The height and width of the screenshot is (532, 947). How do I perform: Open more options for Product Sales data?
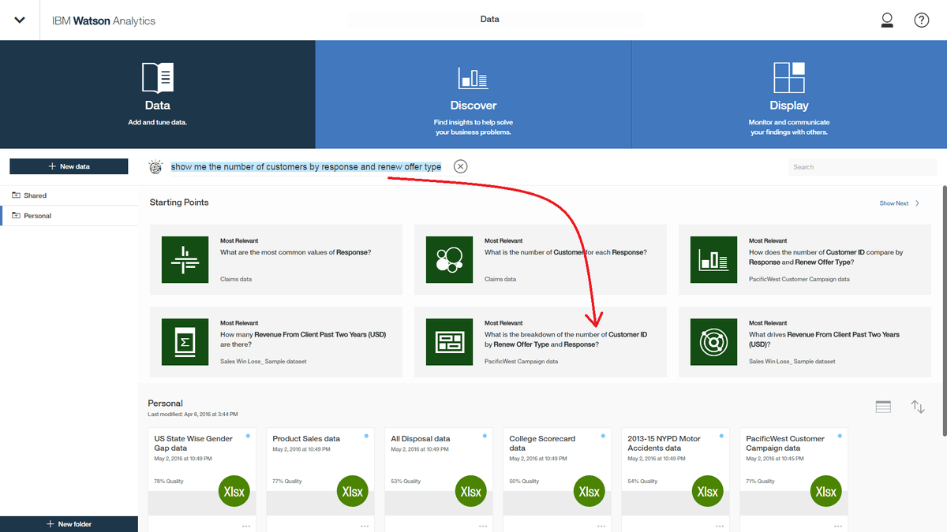tap(365, 526)
